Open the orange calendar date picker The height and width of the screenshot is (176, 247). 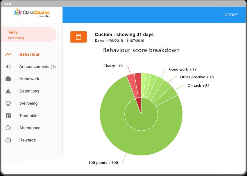click(x=78, y=37)
